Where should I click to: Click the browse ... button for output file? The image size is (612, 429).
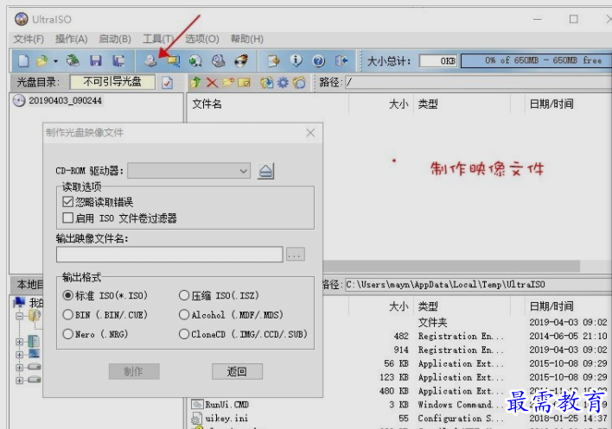click(296, 255)
